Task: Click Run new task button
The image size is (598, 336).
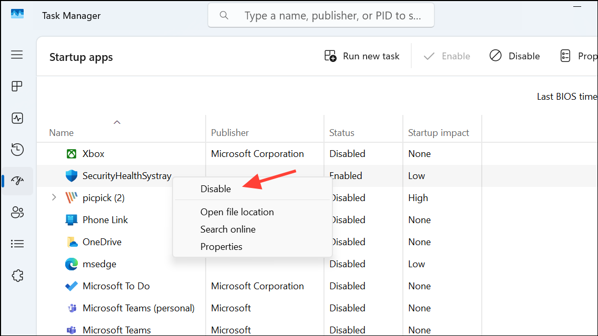Action: click(361, 56)
